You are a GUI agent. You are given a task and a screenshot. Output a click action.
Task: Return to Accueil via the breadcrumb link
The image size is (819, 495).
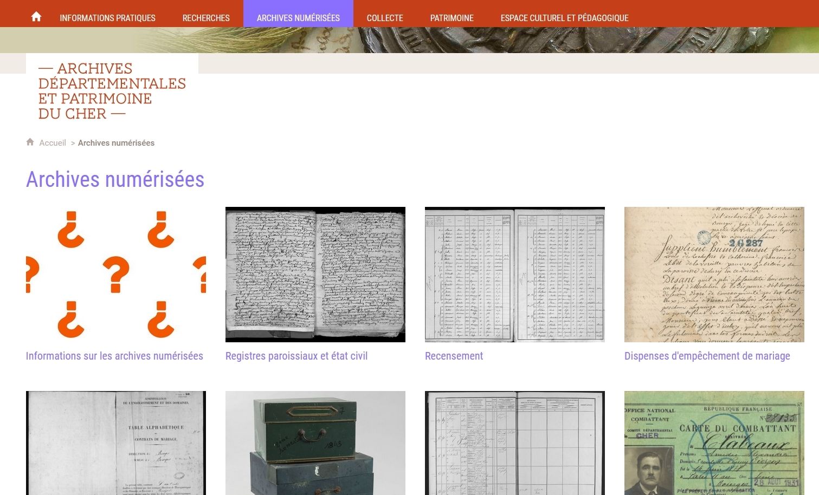(x=52, y=142)
